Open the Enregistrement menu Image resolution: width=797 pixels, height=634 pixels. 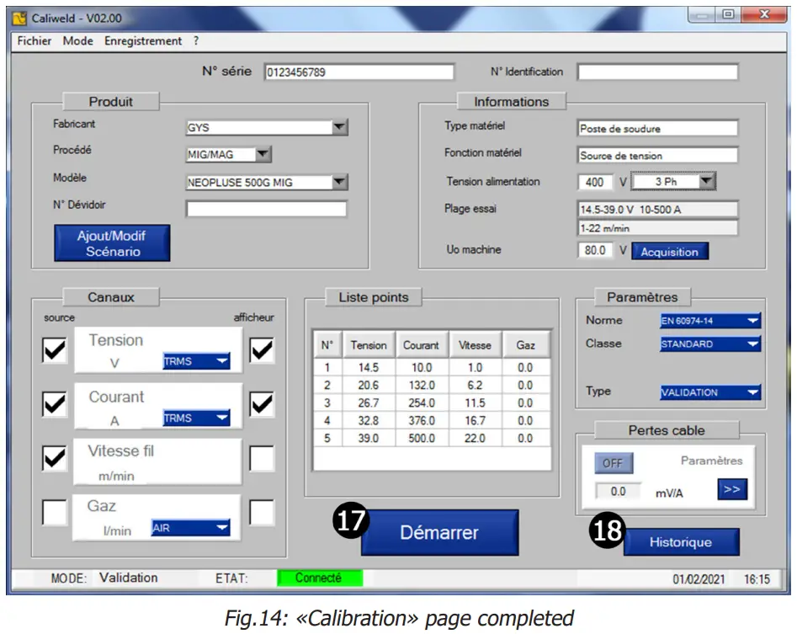pos(141,40)
